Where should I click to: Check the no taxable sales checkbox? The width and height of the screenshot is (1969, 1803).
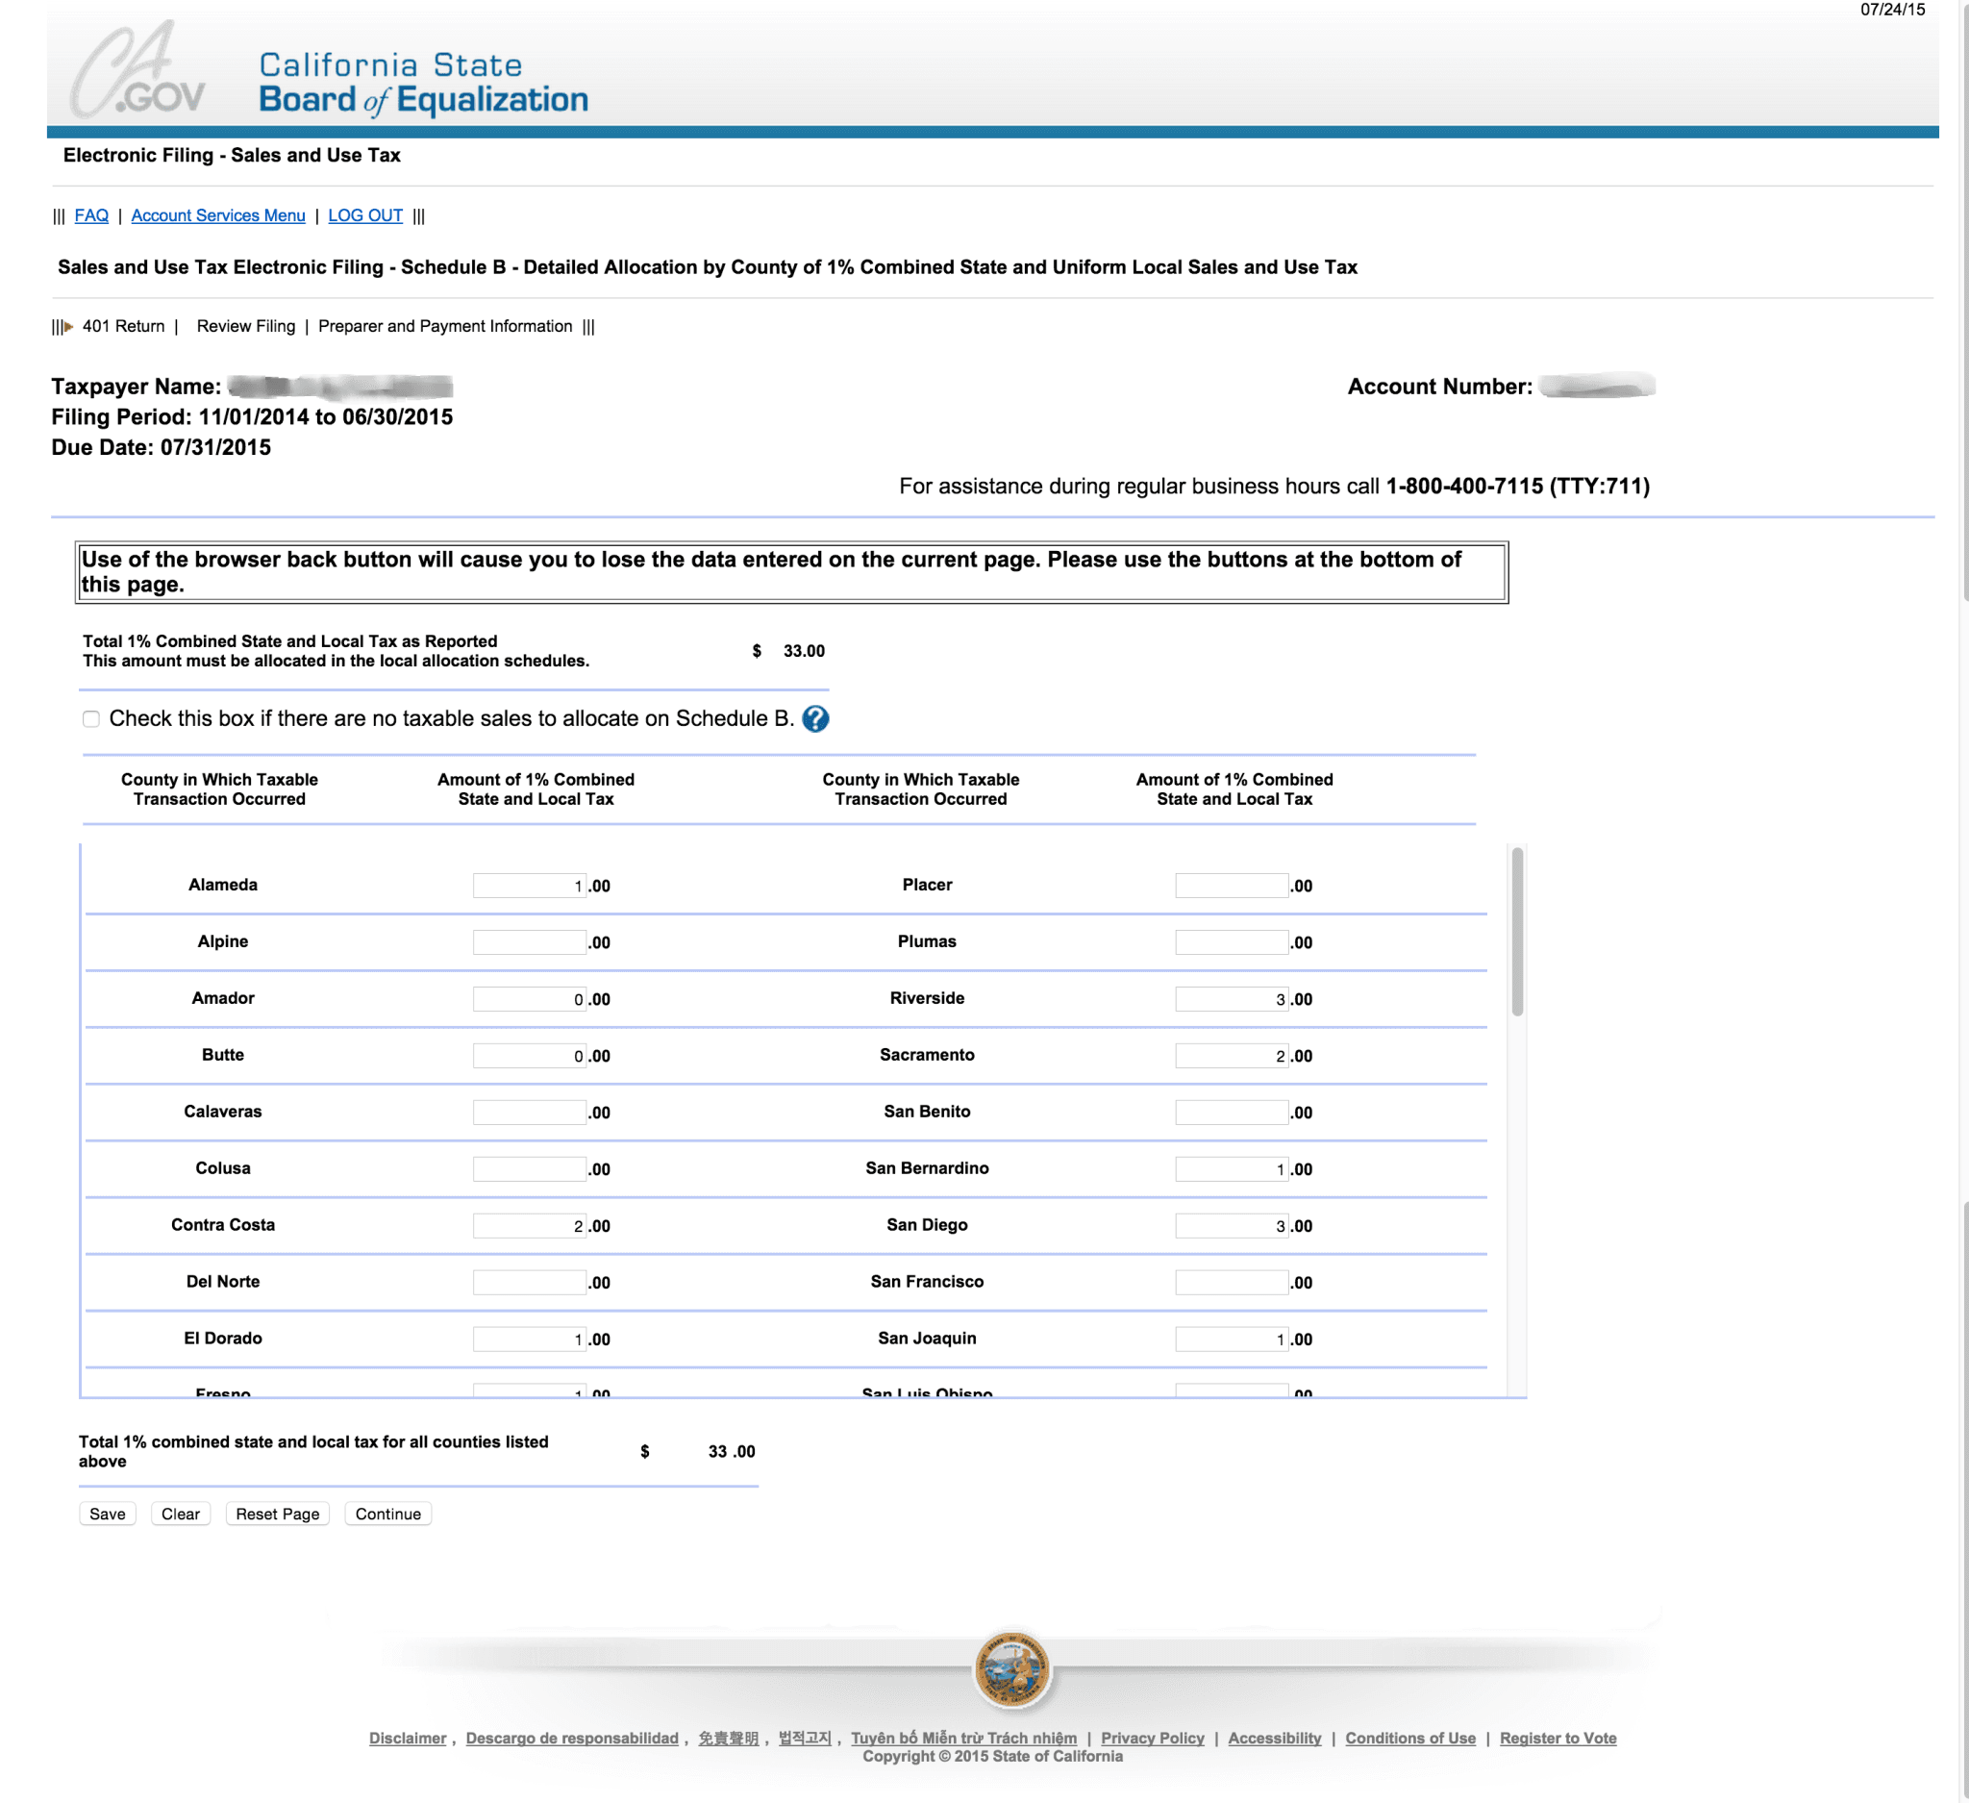pos(90,719)
